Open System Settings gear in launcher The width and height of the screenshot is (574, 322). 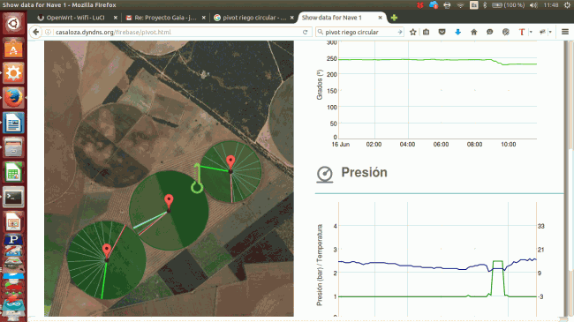(13, 73)
